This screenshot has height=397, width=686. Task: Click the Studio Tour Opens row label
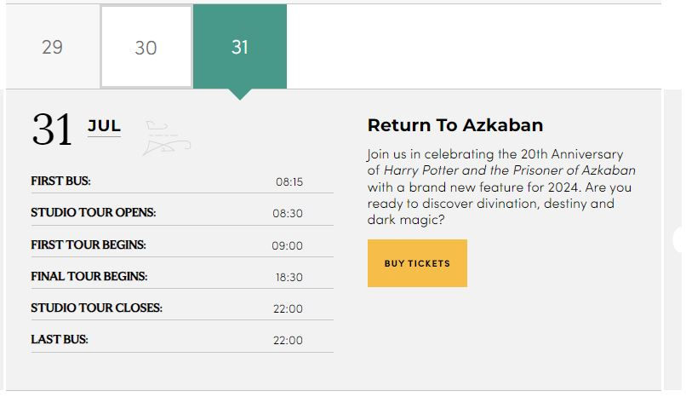[x=93, y=212]
